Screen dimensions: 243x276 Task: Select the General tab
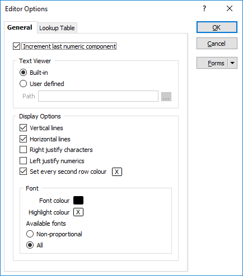click(x=20, y=27)
